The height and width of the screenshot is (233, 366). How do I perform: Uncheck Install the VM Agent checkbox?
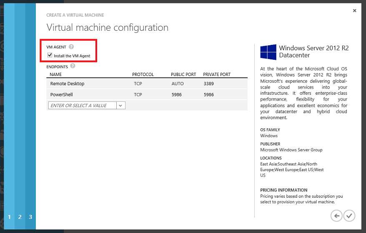[x=50, y=55]
